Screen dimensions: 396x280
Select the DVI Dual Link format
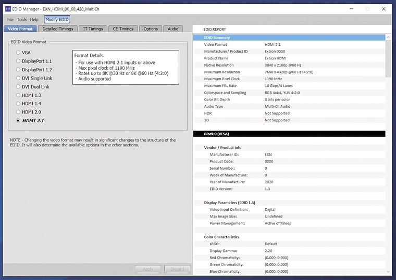[19, 86]
